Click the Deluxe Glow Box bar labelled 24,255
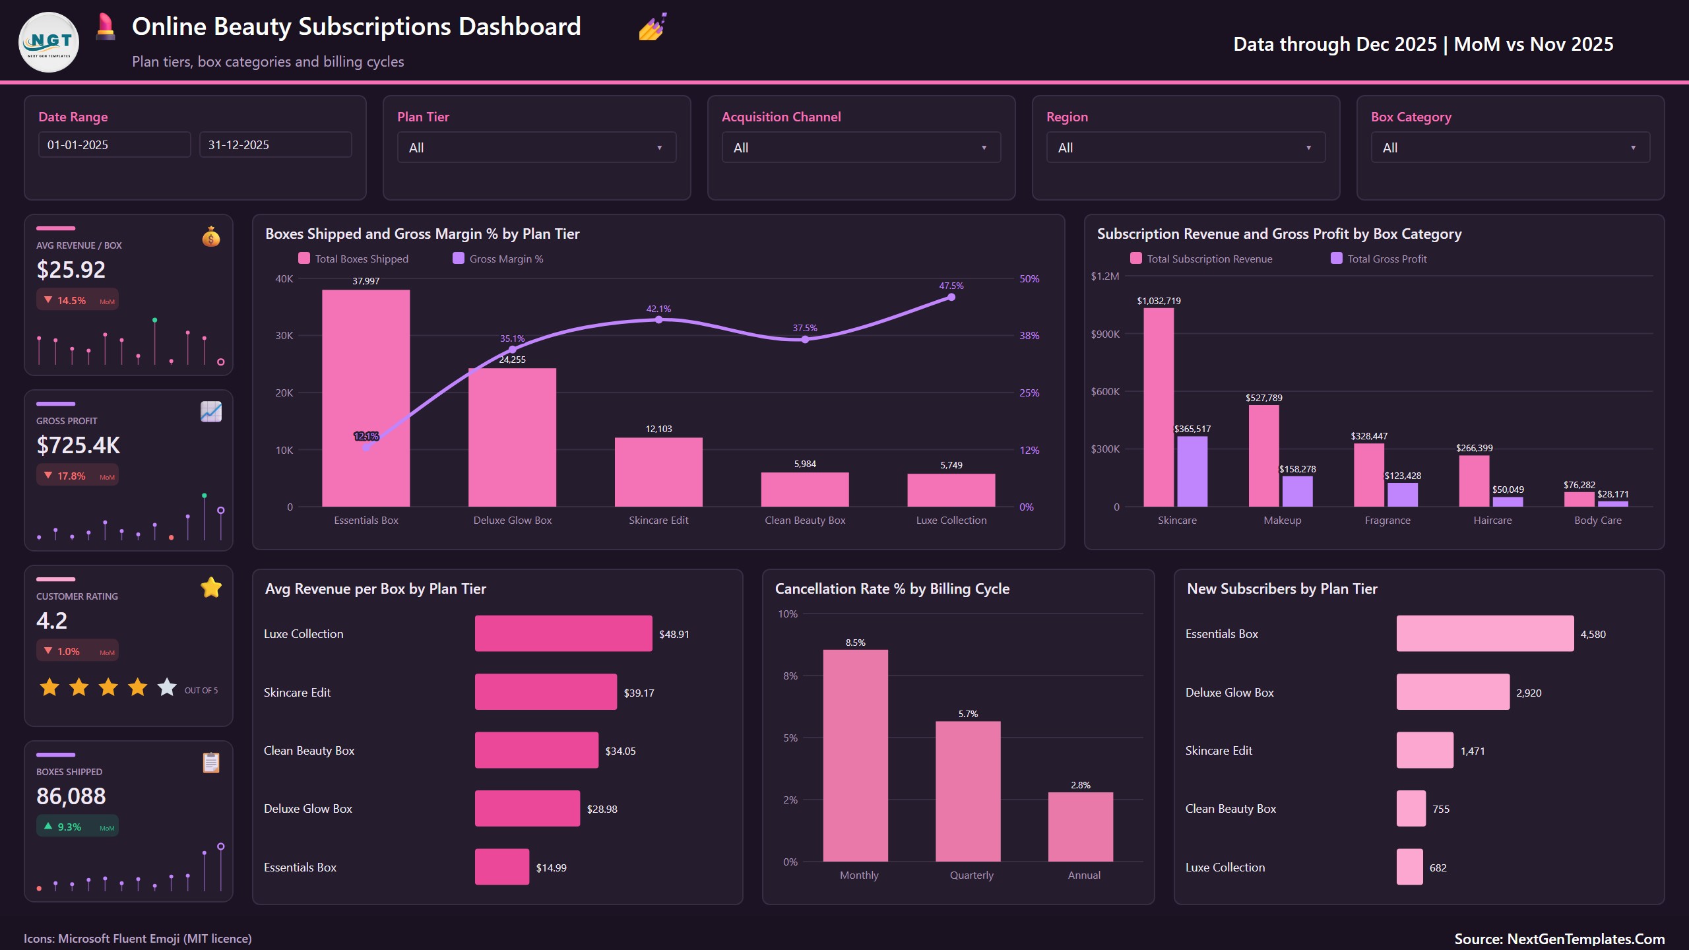 (x=513, y=437)
